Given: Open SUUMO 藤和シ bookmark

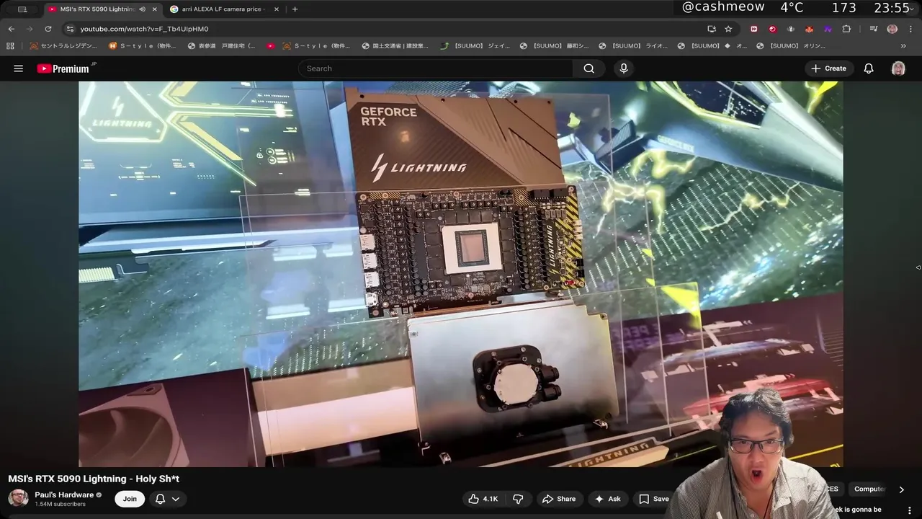Looking at the screenshot, I should click(x=555, y=46).
